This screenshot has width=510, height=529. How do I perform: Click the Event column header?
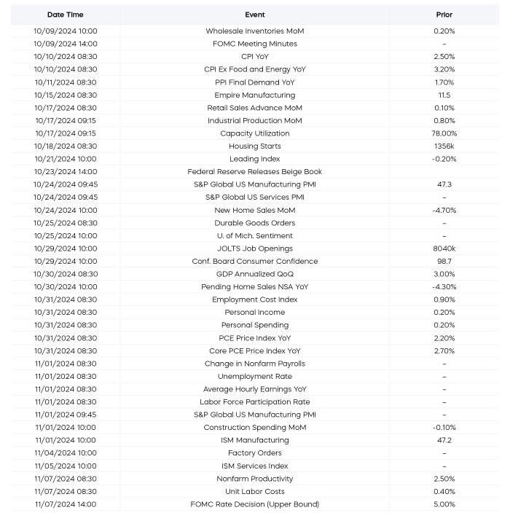point(255,15)
